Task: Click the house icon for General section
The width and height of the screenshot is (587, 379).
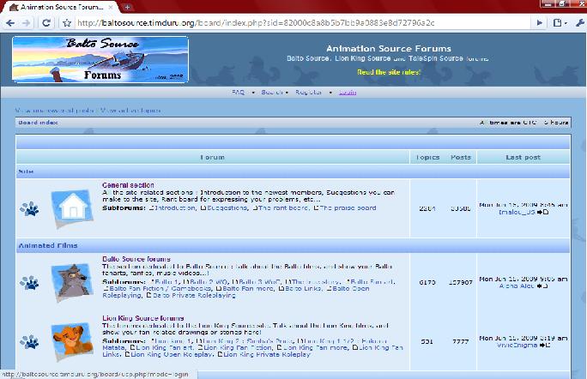Action: click(72, 208)
